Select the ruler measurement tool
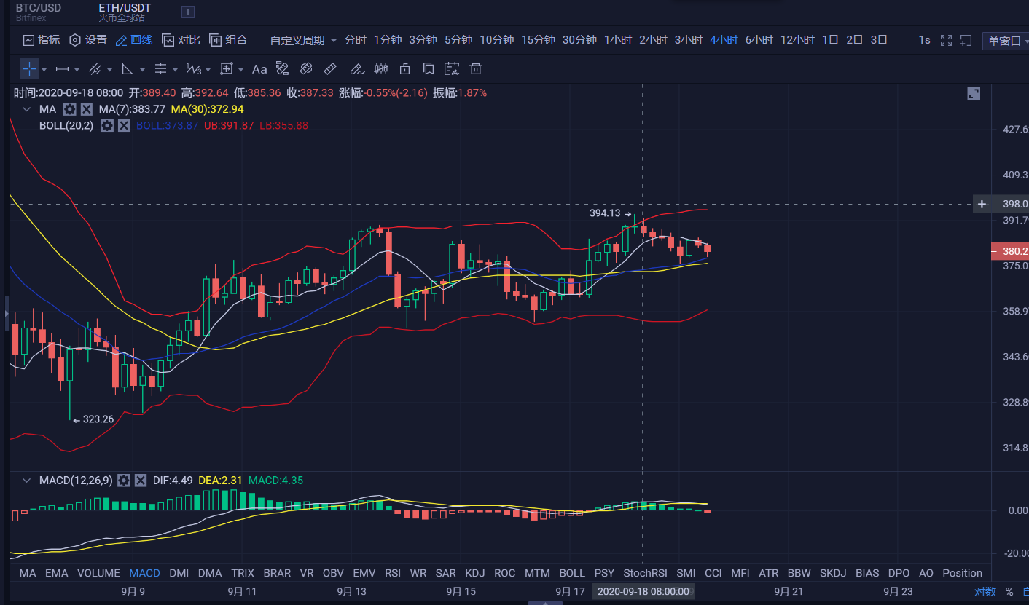Image resolution: width=1029 pixels, height=605 pixels. [x=330, y=68]
